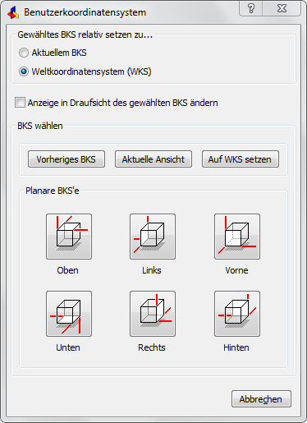Click the Benutzerkoordinatensystem title bar text

click(85, 12)
